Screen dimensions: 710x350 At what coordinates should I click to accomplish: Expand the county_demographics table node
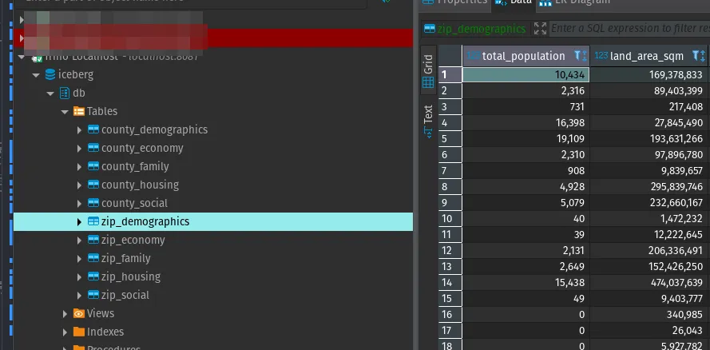tap(79, 129)
